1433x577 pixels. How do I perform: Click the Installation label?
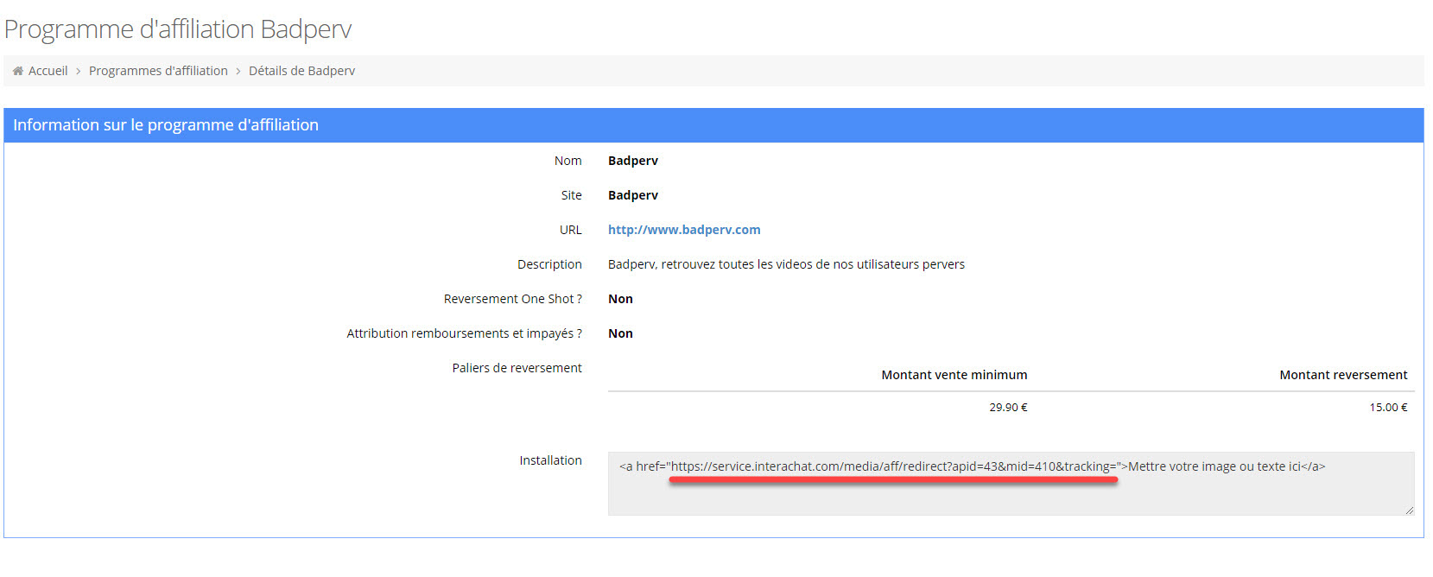pyautogui.click(x=550, y=460)
